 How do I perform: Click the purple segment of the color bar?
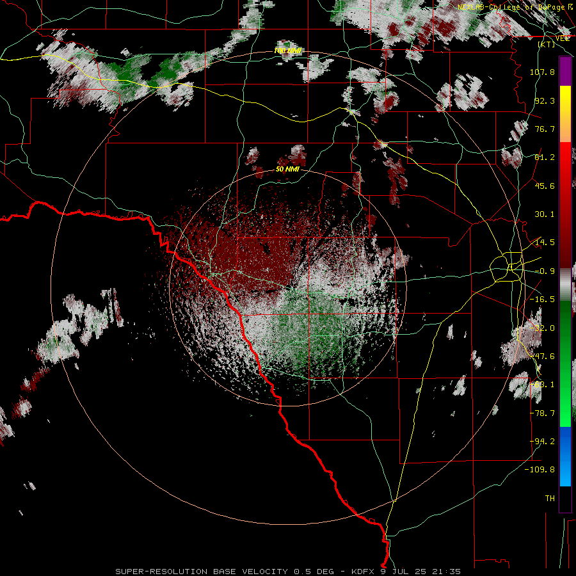565,71
